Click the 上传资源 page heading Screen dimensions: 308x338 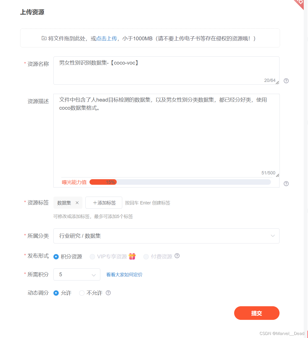(x=32, y=12)
